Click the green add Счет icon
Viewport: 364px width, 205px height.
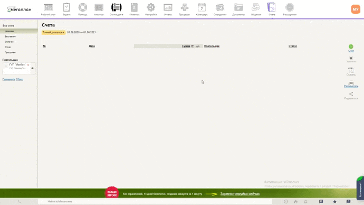[x=351, y=46]
